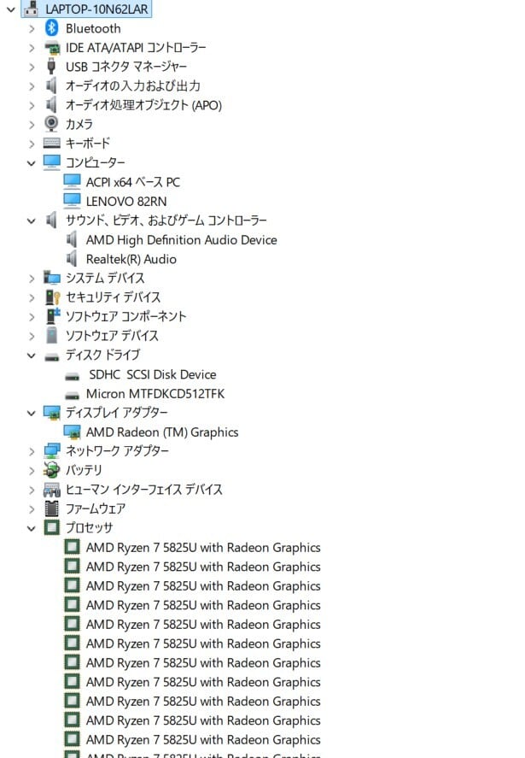
Task: Expand USB コネクタ マネージャー node
Action: tap(32, 68)
